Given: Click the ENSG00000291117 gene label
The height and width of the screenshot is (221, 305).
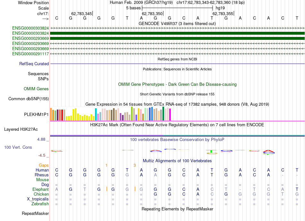Looking at the screenshot, I should point(30,54).
